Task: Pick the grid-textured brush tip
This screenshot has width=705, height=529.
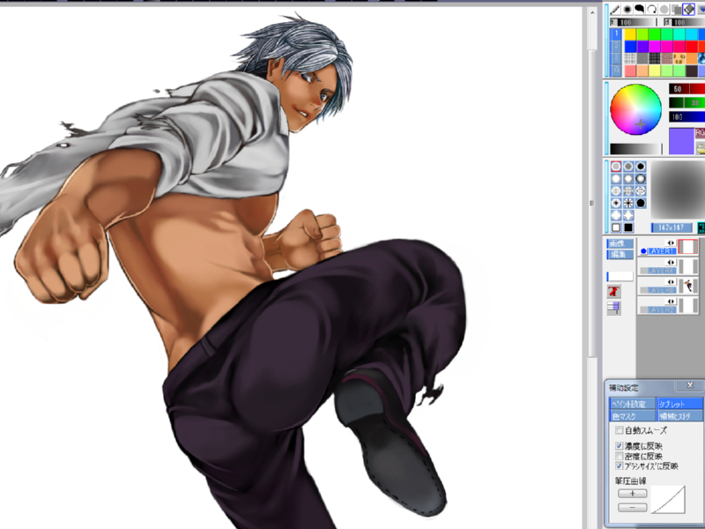Action: [628, 190]
